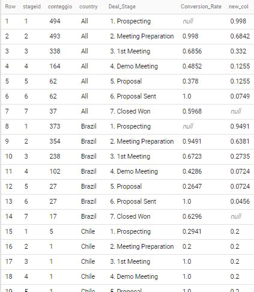254x292 pixels.
Task: Click the conversion rate 0.5968
Action: click(192, 111)
